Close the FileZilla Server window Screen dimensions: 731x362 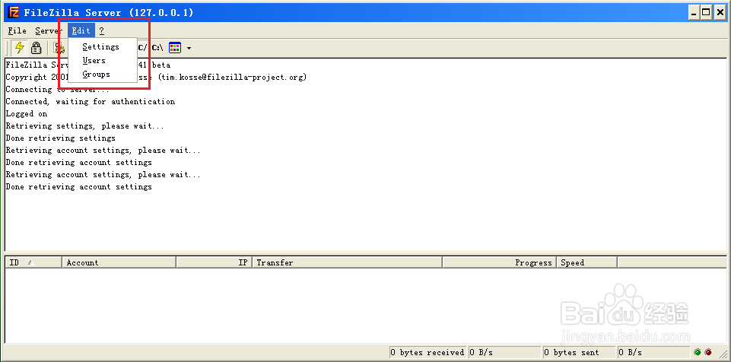pyautogui.click(x=720, y=13)
